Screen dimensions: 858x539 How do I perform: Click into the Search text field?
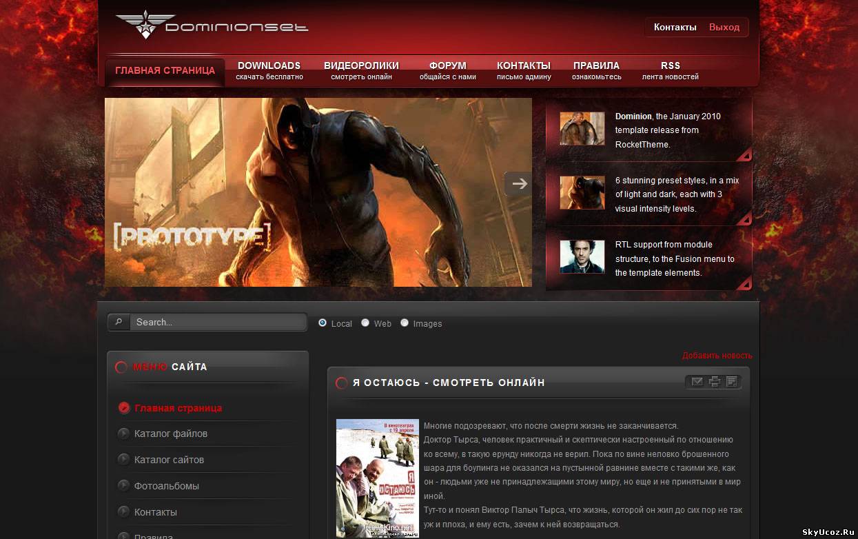217,322
